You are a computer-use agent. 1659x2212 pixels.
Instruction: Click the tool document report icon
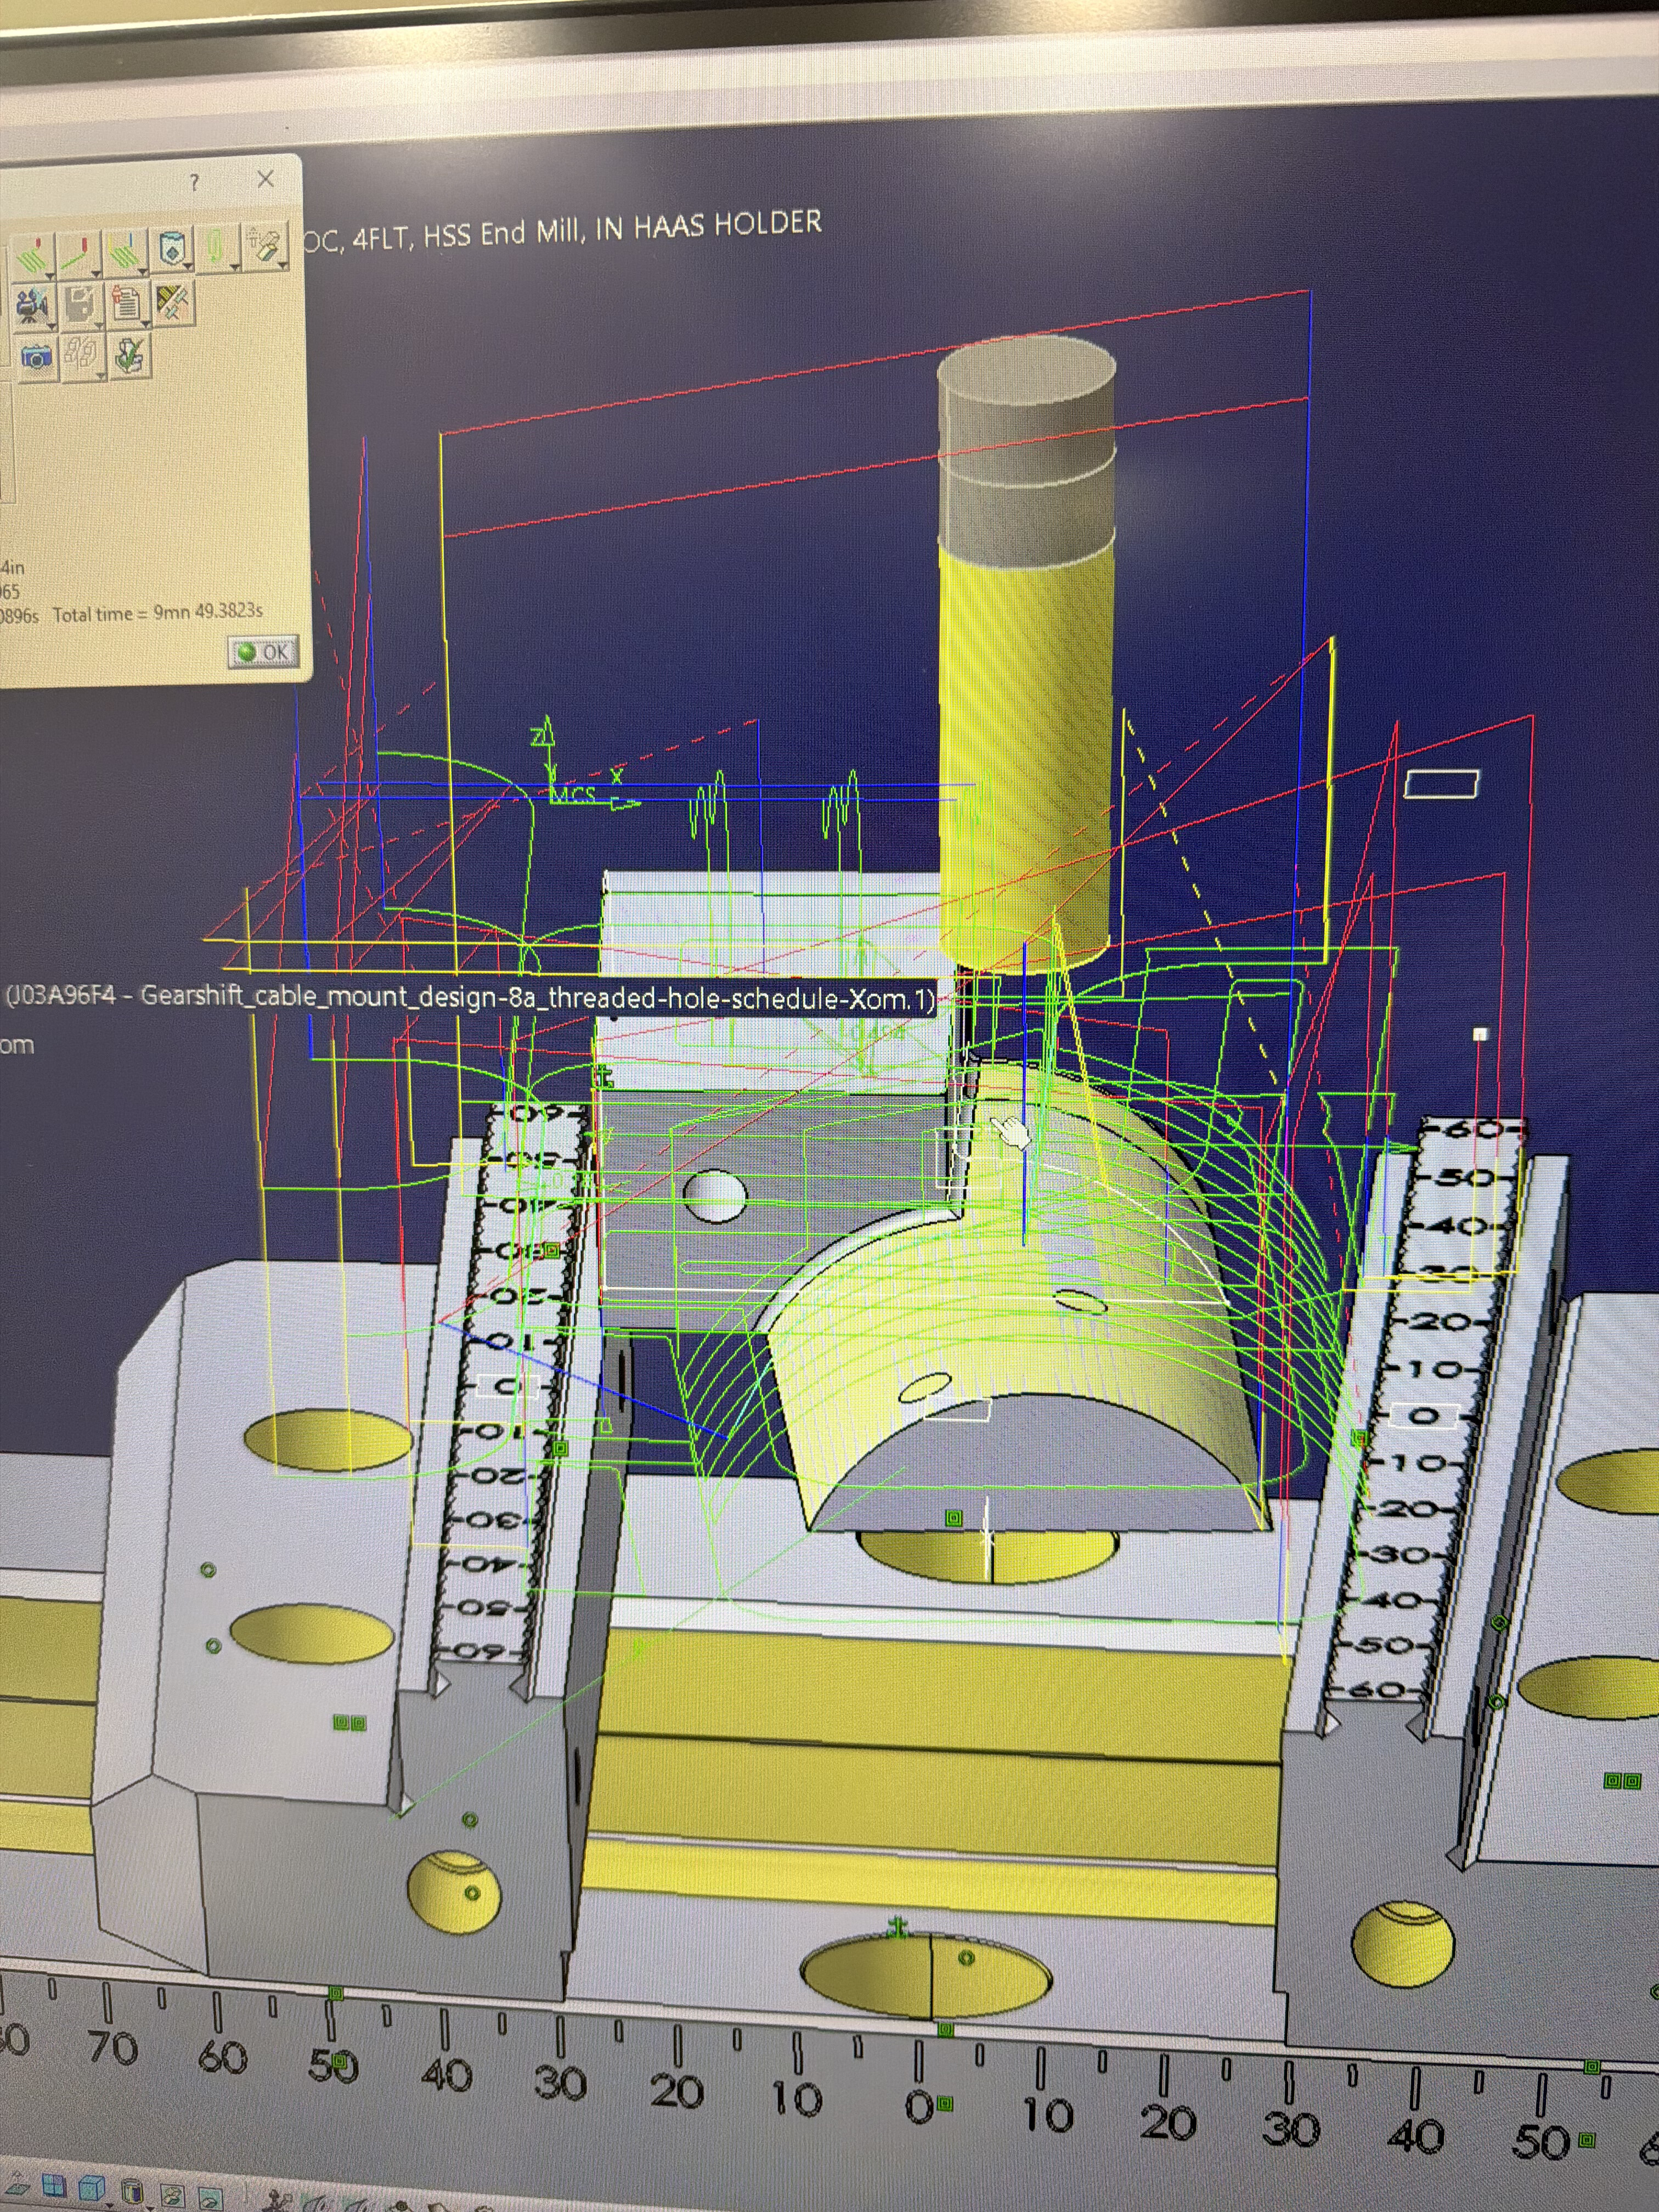point(126,304)
